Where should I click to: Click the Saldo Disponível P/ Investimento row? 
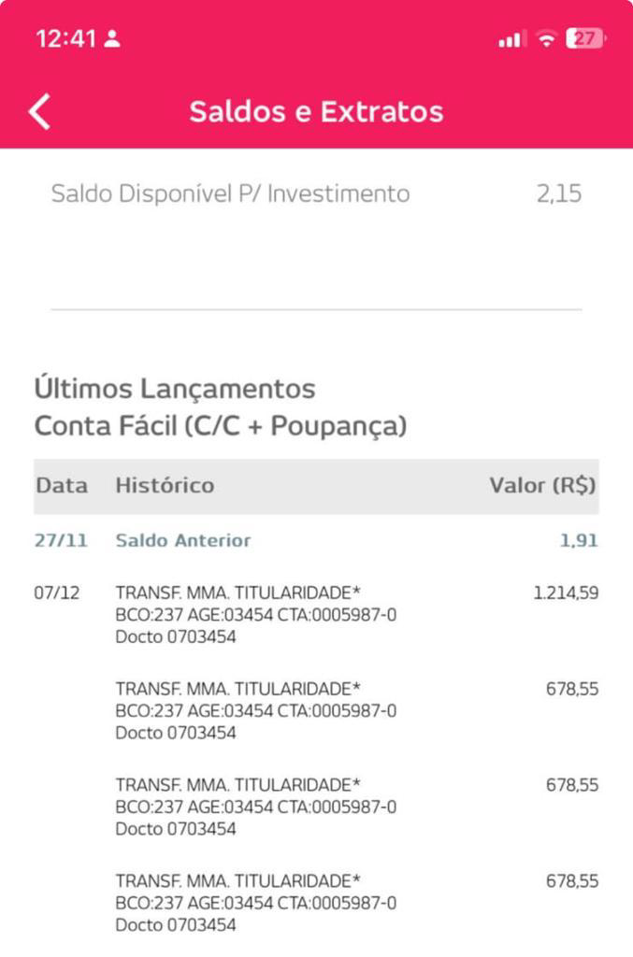click(x=229, y=193)
